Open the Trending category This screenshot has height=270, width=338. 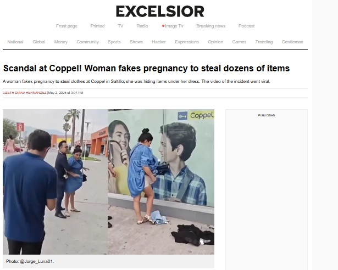click(264, 42)
